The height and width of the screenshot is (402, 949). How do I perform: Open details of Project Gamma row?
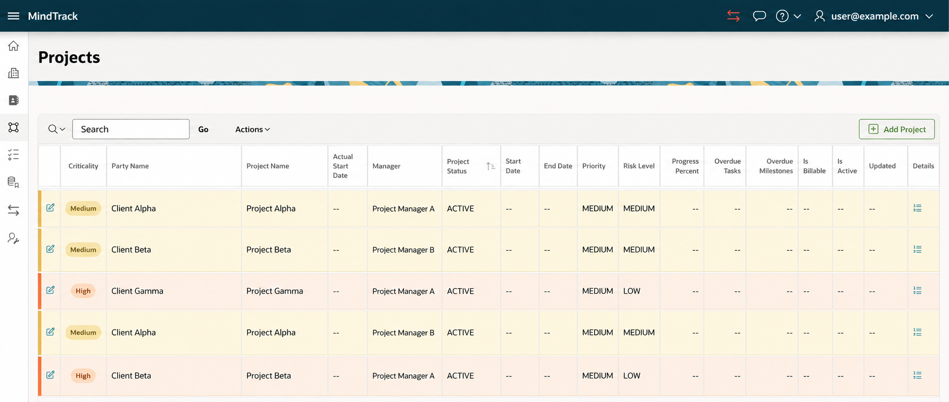[x=917, y=290]
